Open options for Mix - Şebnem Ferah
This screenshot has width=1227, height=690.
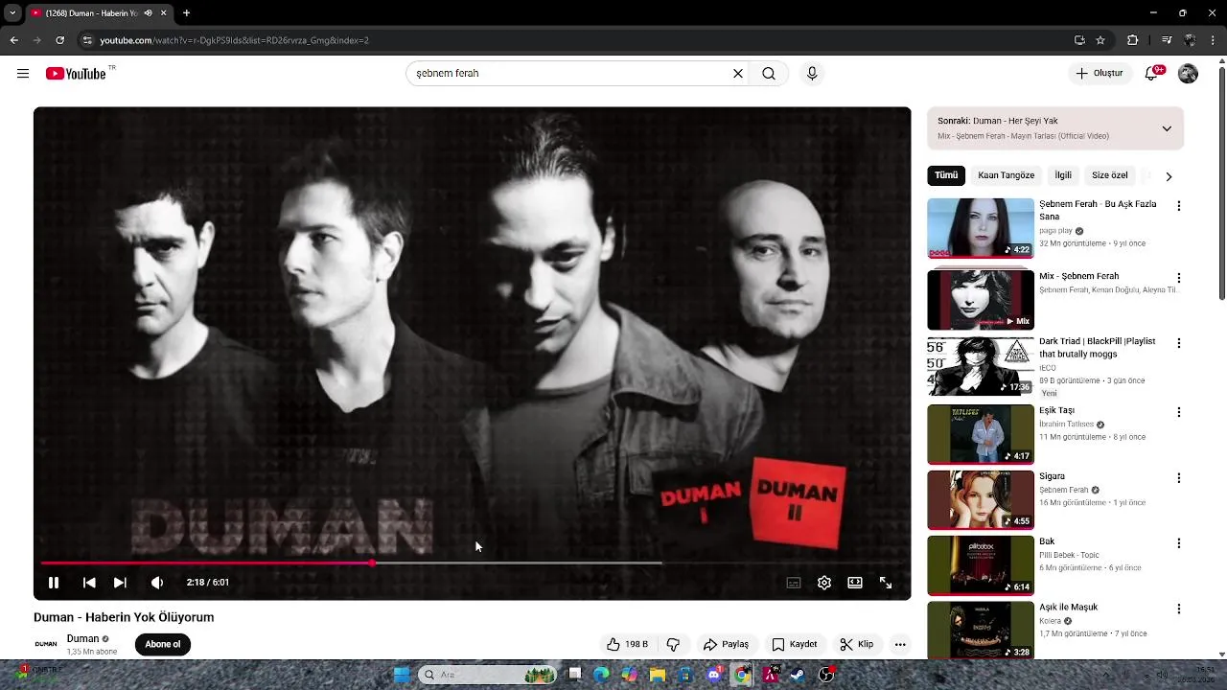click(1179, 278)
